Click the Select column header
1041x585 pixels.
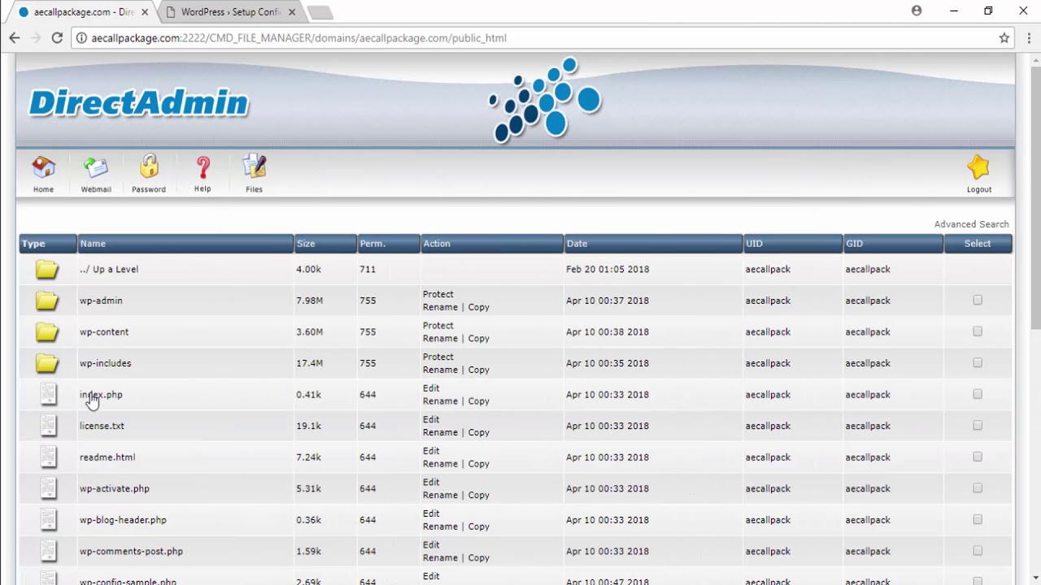978,244
